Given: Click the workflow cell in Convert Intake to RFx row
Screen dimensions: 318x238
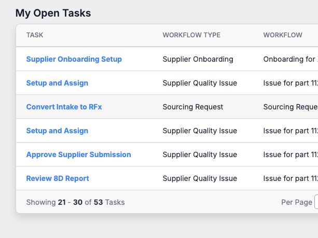Looking at the screenshot, I should [291, 107].
